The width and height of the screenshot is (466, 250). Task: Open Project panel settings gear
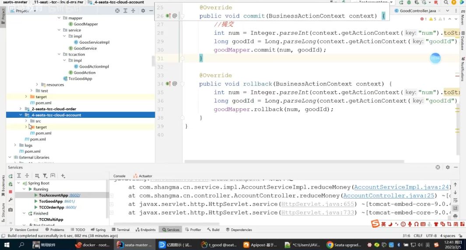point(143,10)
